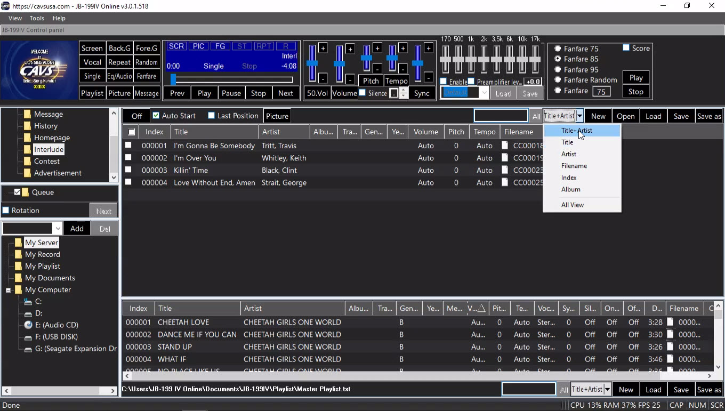Click the Eq/Audio button
Screen dimensions: 725x411
[119, 76]
